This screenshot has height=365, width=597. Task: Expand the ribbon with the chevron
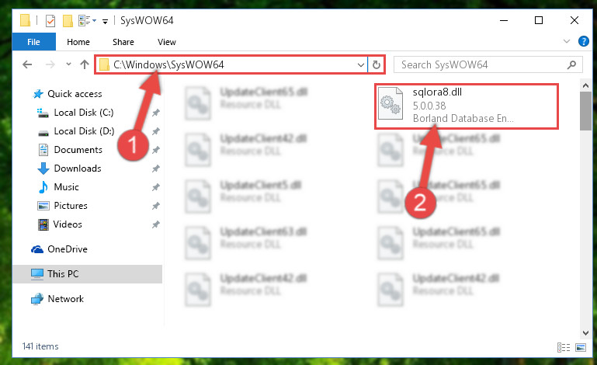point(567,41)
